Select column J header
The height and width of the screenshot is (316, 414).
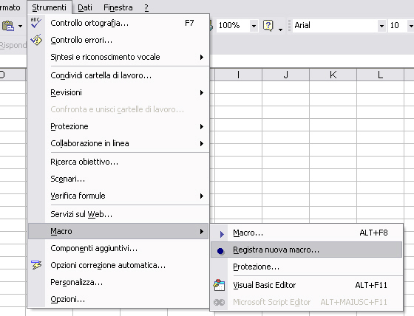[x=285, y=75]
